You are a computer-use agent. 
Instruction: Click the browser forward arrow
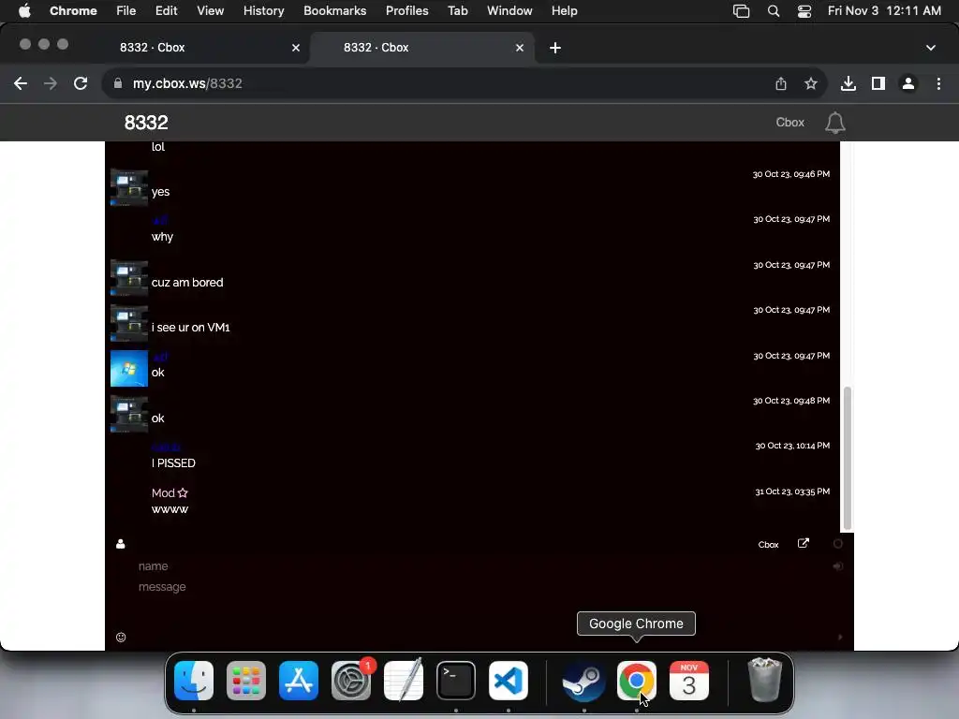51,83
